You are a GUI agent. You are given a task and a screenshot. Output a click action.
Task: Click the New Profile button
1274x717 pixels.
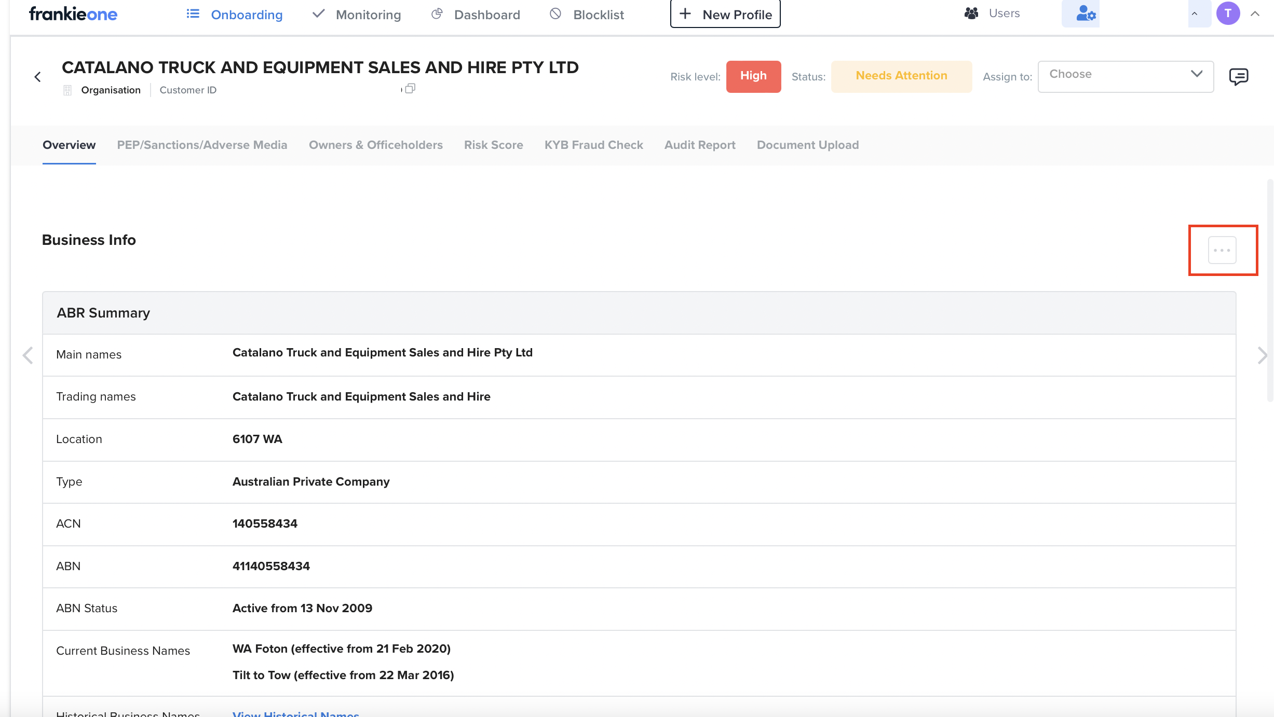click(725, 14)
